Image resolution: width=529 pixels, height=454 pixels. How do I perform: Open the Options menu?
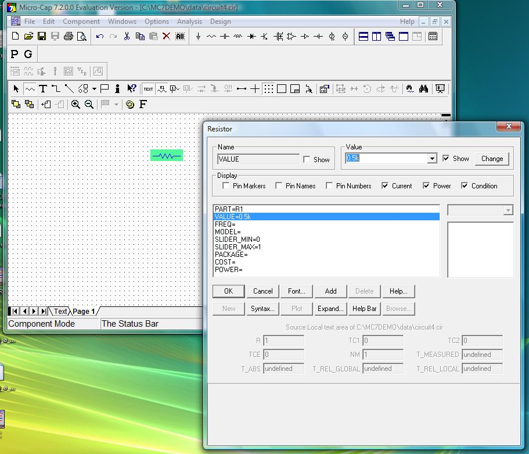coord(157,22)
